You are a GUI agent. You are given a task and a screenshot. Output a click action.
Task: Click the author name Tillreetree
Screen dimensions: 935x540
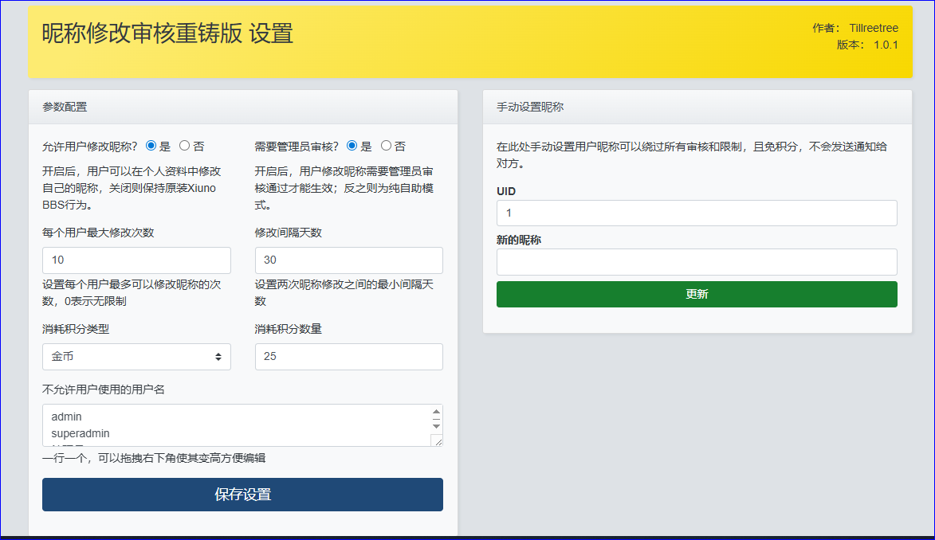(x=873, y=28)
